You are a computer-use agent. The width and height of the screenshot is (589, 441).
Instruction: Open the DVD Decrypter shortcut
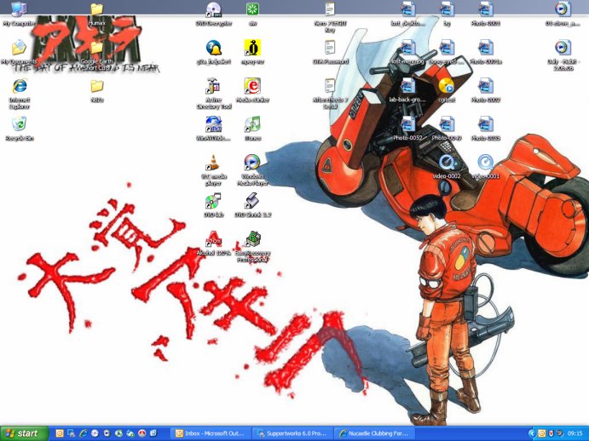click(213, 10)
